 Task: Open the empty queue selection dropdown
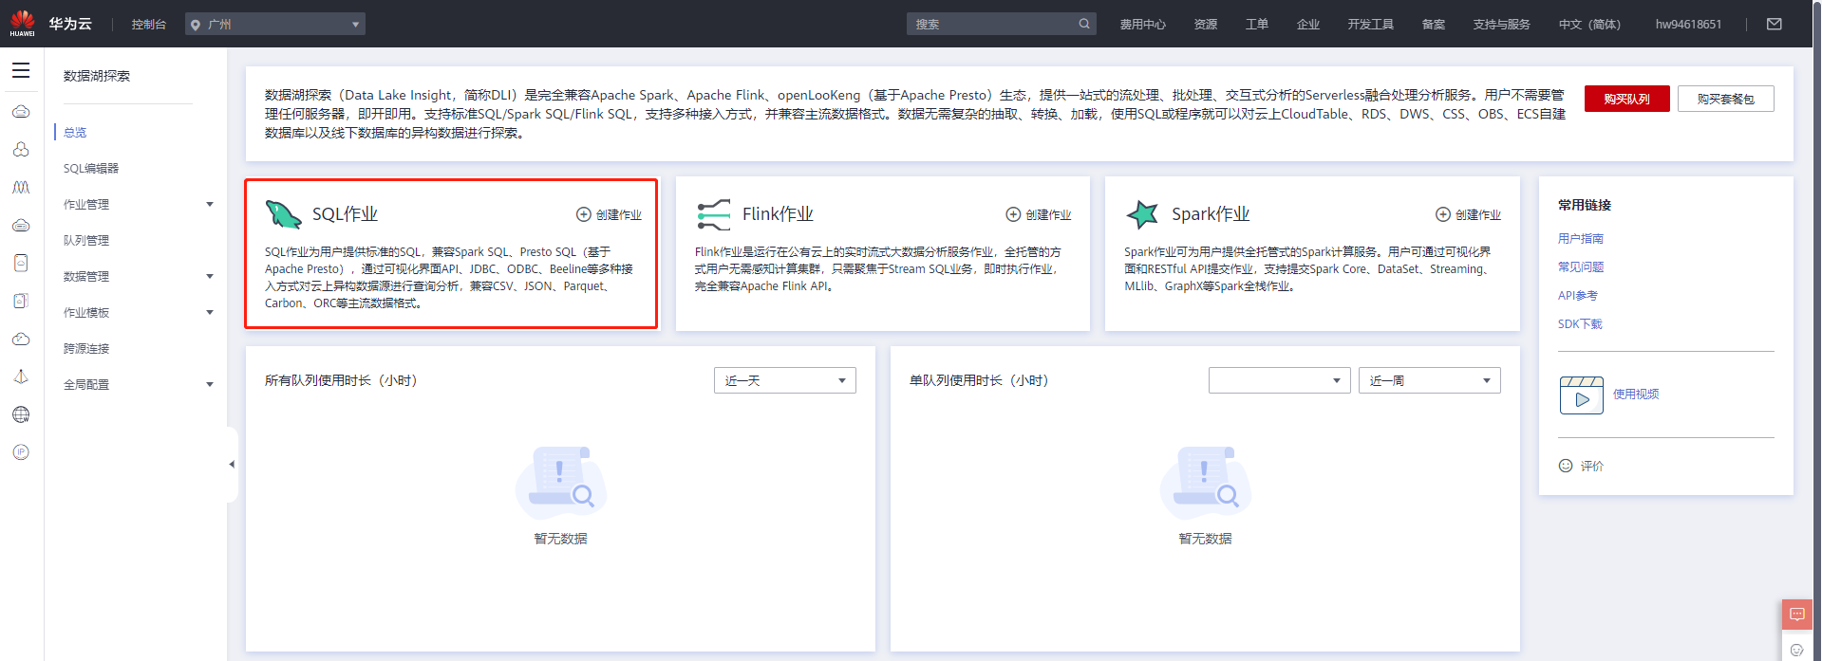[1279, 380]
